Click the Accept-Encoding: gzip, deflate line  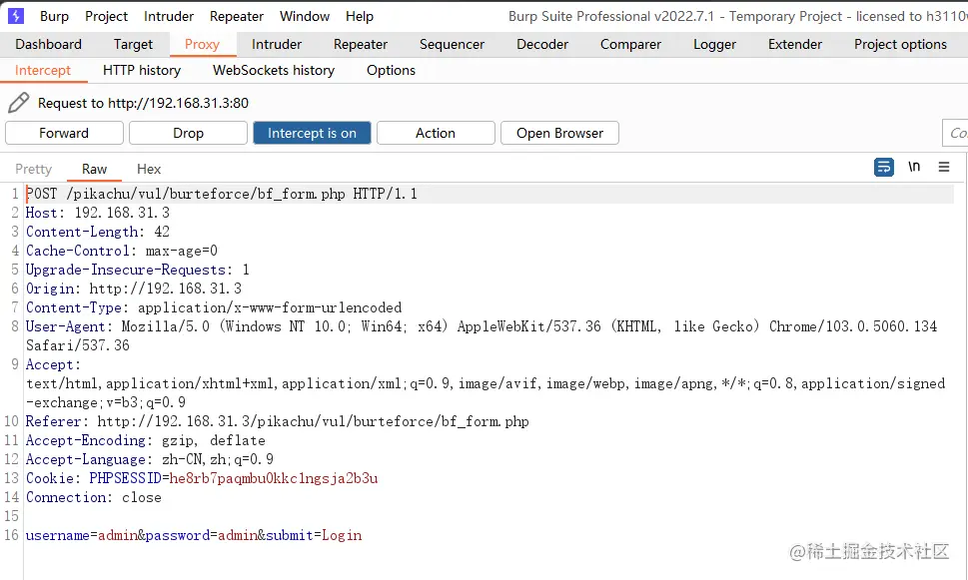tap(146, 440)
